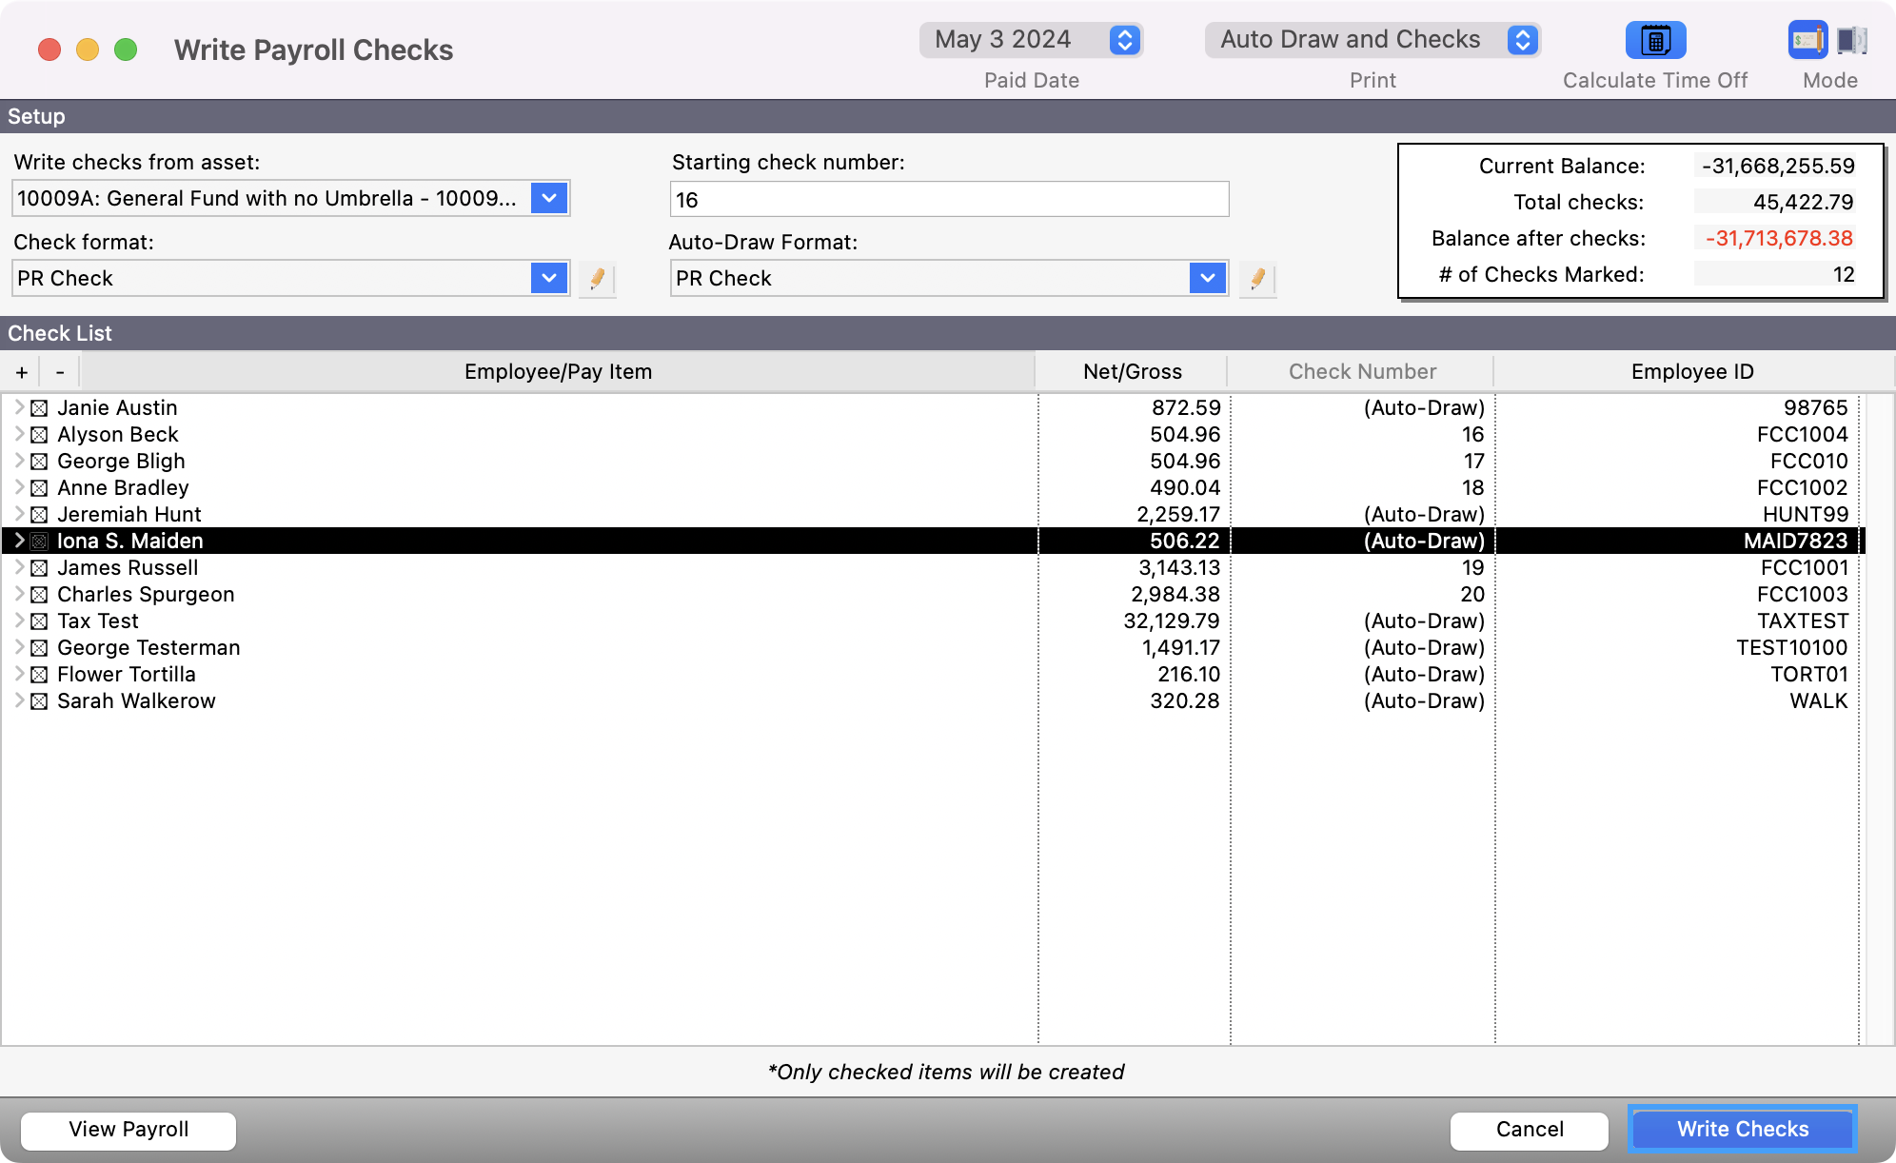Click the Starting check number field
The width and height of the screenshot is (1896, 1163).
[x=949, y=200]
